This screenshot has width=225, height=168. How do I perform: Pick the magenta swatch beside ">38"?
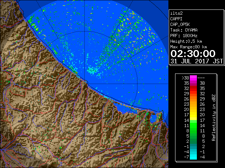(193, 78)
